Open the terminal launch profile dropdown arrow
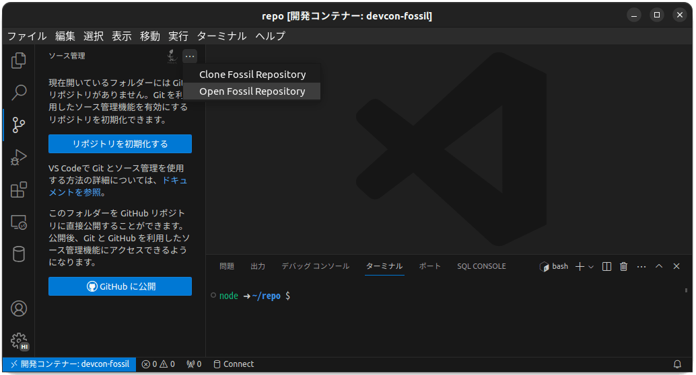The image size is (696, 375). point(591,266)
